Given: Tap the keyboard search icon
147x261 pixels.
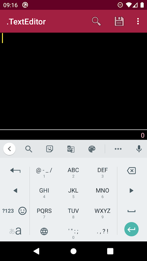Looking at the screenshot, I should [x=29, y=149].
